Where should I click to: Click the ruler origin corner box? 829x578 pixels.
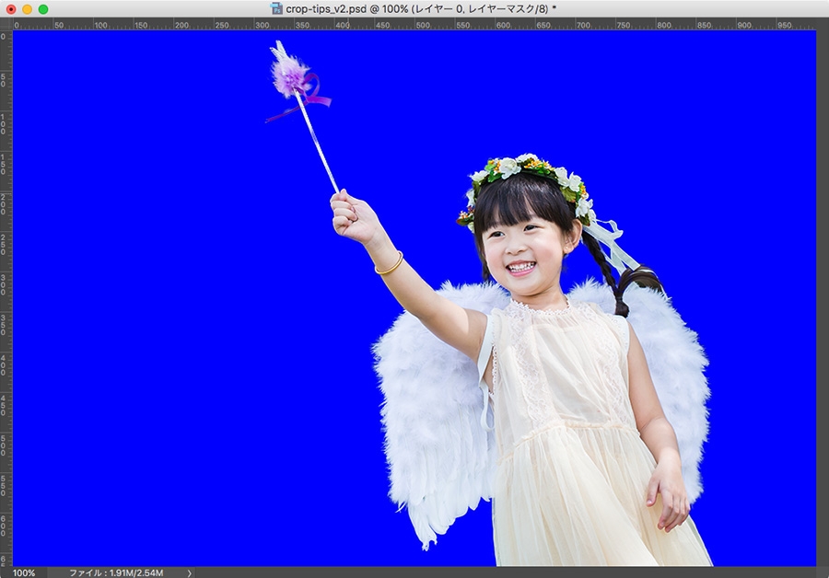point(6,24)
